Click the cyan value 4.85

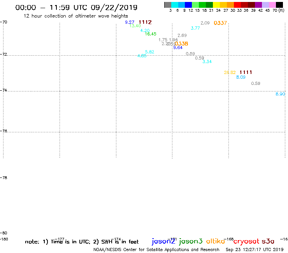142,56
